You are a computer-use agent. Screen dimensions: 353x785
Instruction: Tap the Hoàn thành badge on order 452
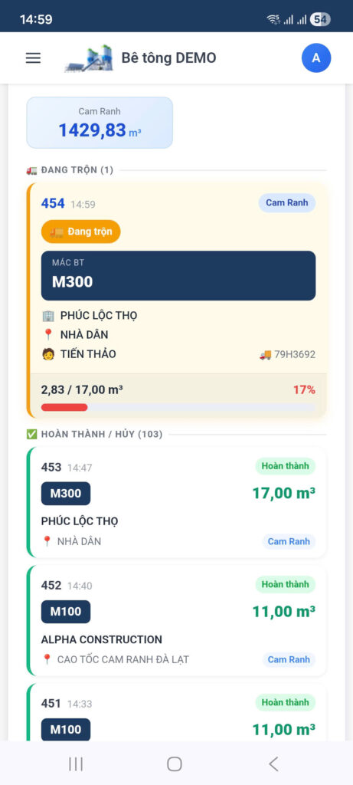pyautogui.click(x=286, y=584)
